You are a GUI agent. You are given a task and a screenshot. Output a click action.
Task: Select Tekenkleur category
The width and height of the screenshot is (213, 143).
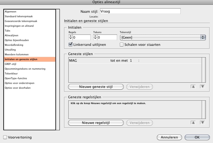pos(30,73)
